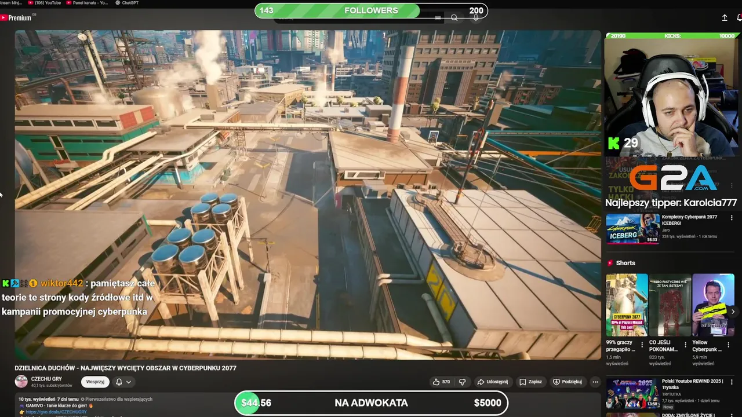Open CZECHU GRY channel name link
Screen dimensions: 742x417
46,379
